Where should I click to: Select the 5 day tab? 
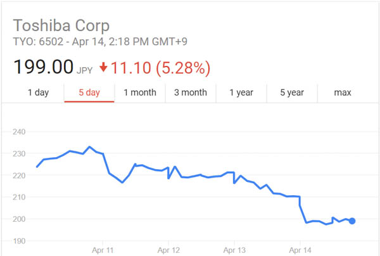coord(89,93)
